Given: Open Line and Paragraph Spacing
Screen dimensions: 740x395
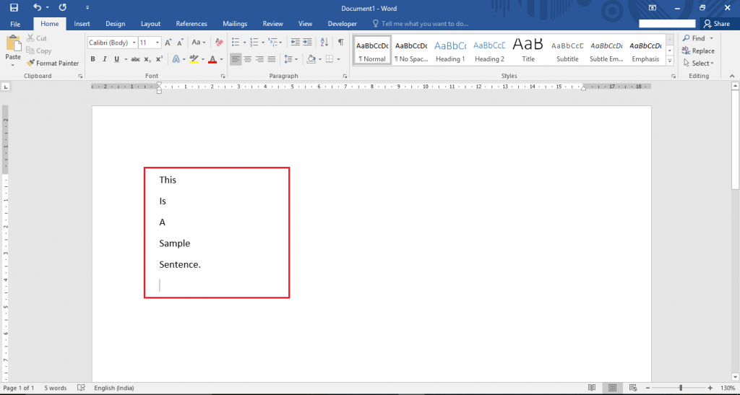Looking at the screenshot, I should [x=288, y=59].
